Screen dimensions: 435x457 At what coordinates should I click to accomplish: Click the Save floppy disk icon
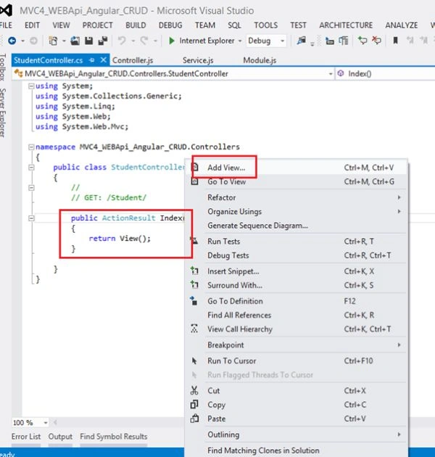point(88,41)
